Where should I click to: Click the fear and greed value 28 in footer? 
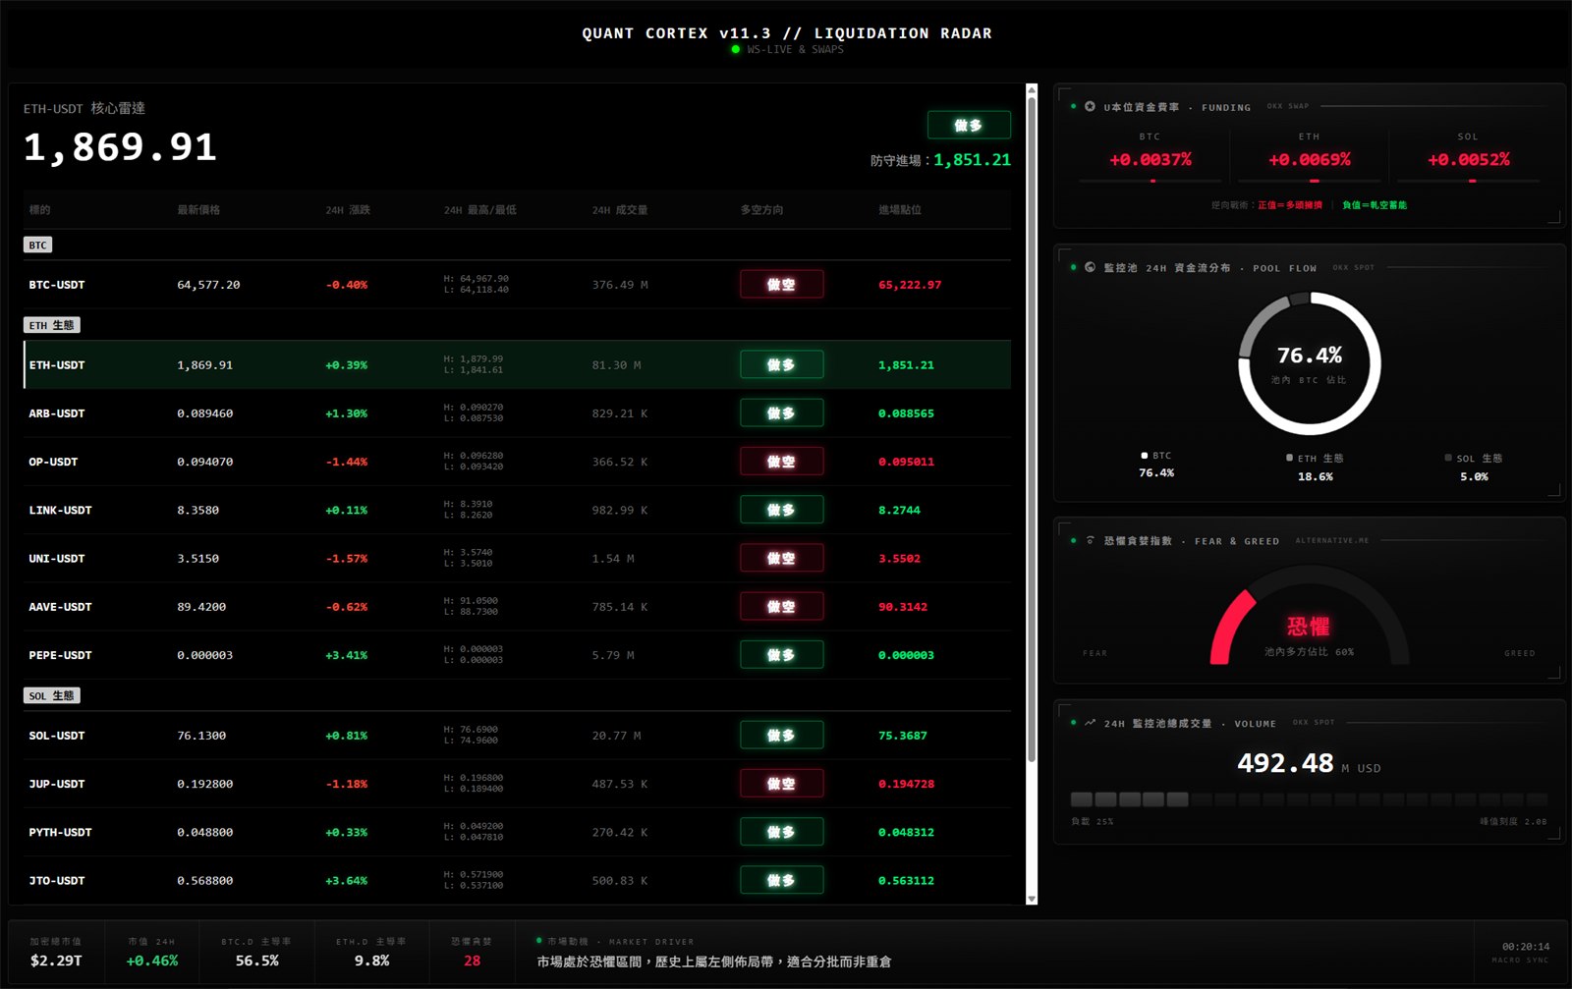(473, 961)
